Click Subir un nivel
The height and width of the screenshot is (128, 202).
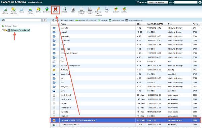[x=67, y=20]
